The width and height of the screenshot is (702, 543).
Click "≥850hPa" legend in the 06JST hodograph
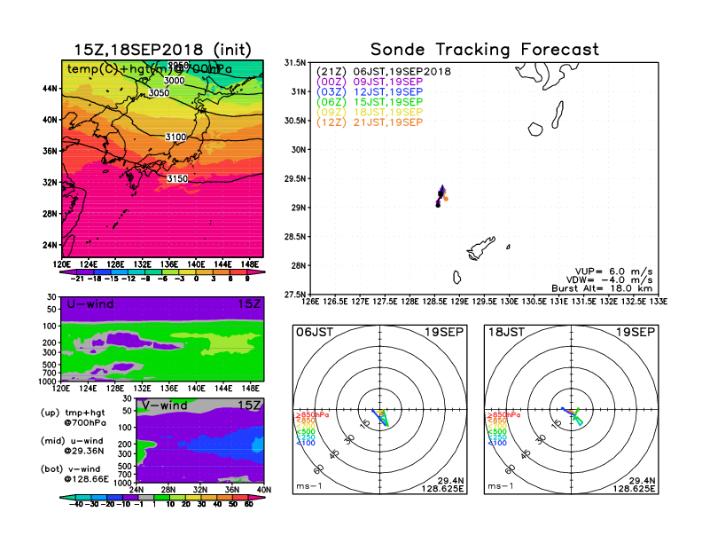[x=313, y=415]
